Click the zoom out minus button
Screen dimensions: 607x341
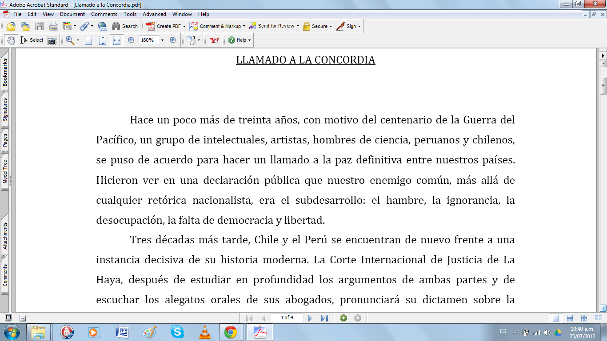click(131, 40)
